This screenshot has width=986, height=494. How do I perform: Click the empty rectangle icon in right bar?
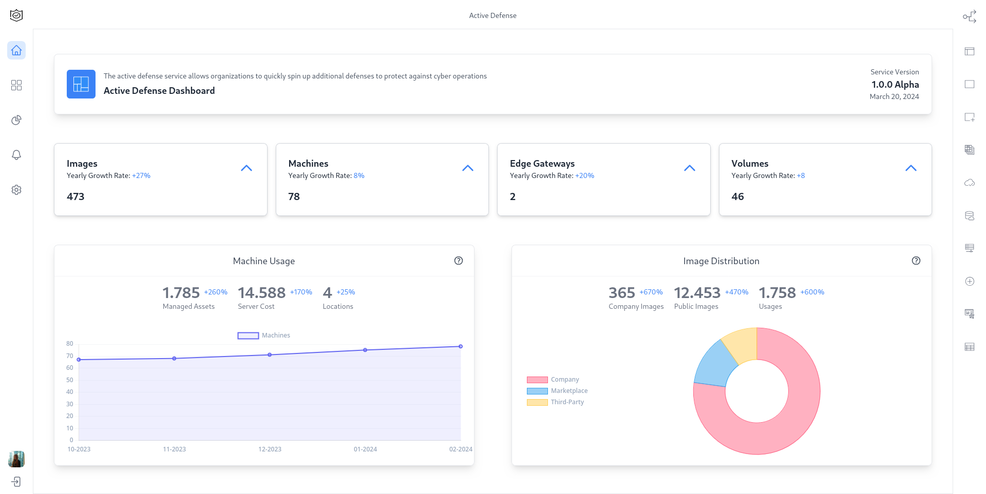[x=970, y=84]
